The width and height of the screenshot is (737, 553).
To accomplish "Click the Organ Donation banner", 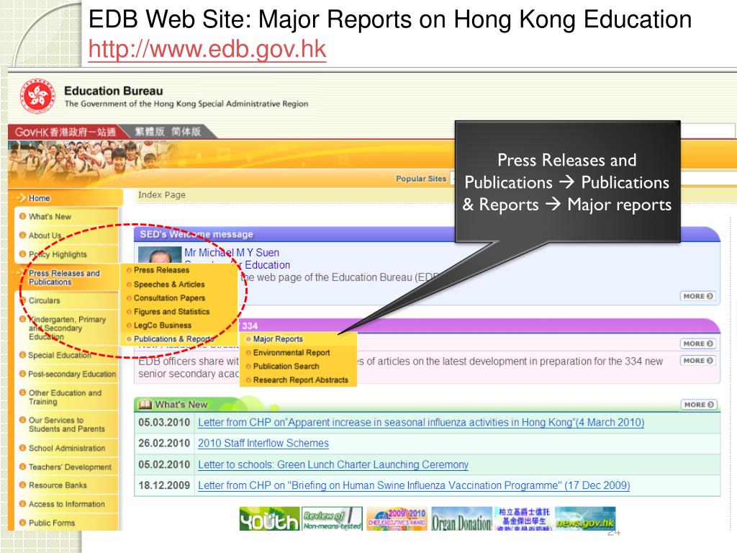I will point(461,518).
